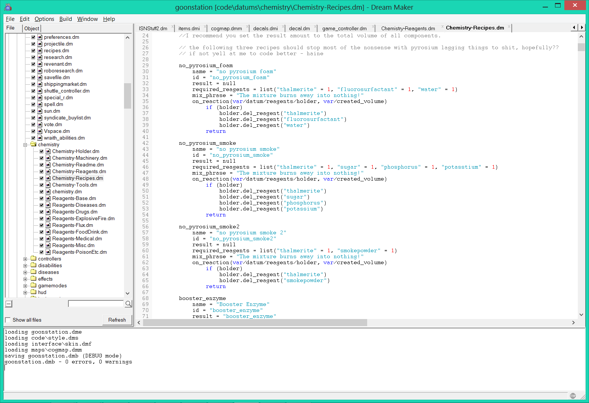Toggle the checkbox beside Reagents-Medical.dm
This screenshot has width=589, height=403.
point(41,239)
